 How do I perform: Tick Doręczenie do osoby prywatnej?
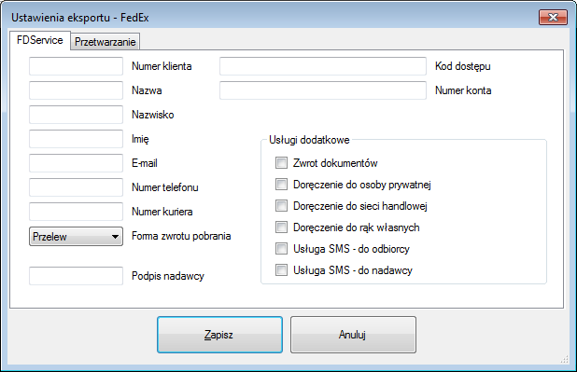point(282,185)
